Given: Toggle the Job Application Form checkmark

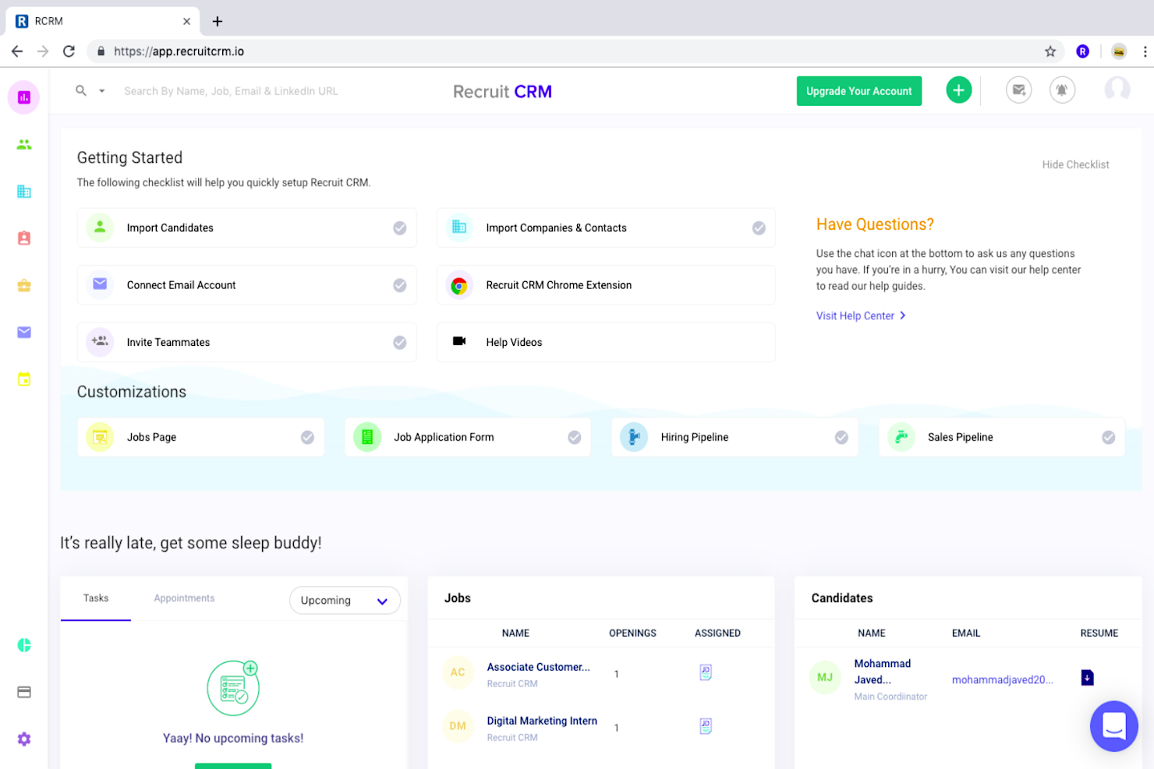Looking at the screenshot, I should click(x=575, y=438).
